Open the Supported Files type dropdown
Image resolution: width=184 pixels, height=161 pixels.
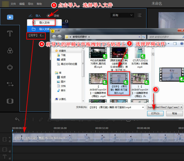tap(165, 107)
